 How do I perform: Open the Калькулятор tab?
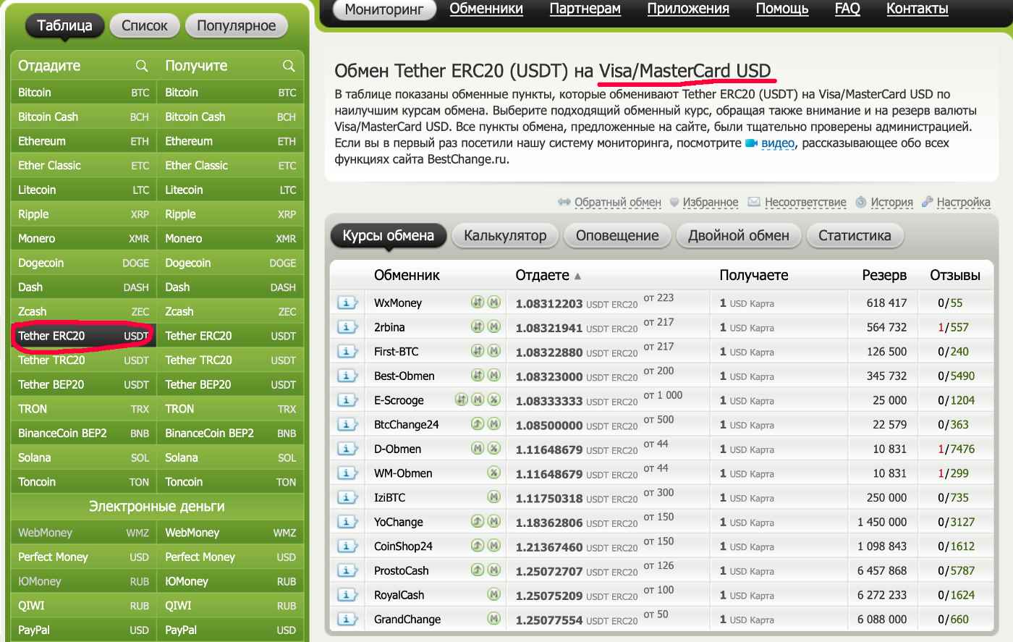click(505, 235)
